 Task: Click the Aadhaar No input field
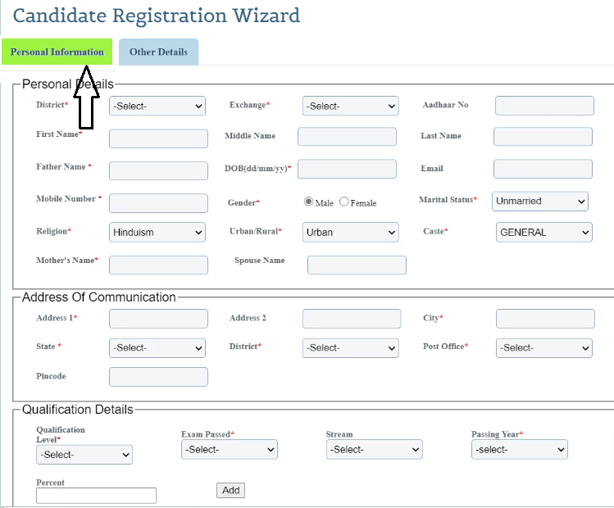544,106
